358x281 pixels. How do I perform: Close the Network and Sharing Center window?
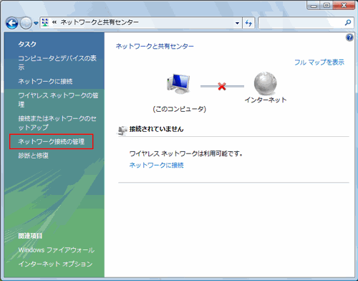tap(344, 6)
